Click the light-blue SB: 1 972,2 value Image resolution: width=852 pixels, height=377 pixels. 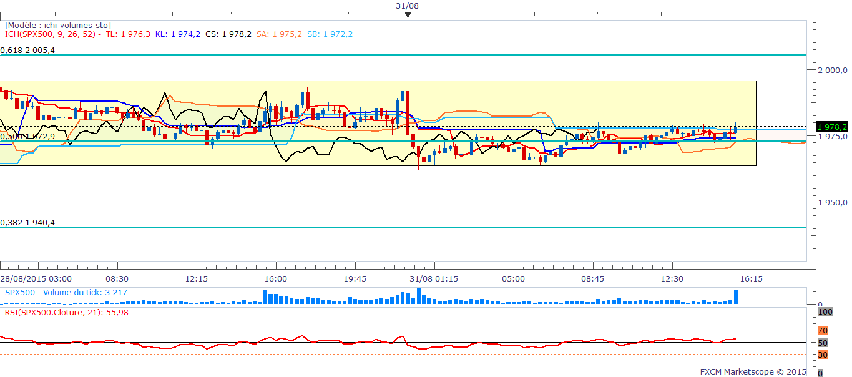[330, 34]
